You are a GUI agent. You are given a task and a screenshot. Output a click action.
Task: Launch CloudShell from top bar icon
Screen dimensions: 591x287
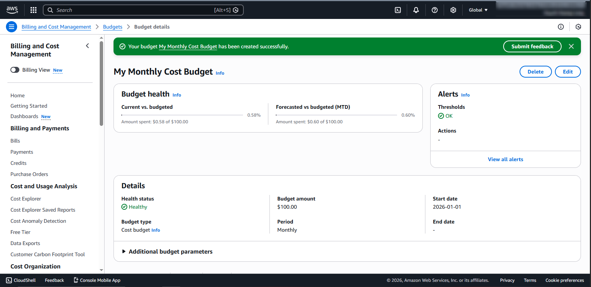[x=398, y=10]
